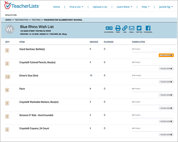This screenshot has width=178, height=142.
Task: Pledge now for Hand Sanitizer
Action: click(166, 55)
